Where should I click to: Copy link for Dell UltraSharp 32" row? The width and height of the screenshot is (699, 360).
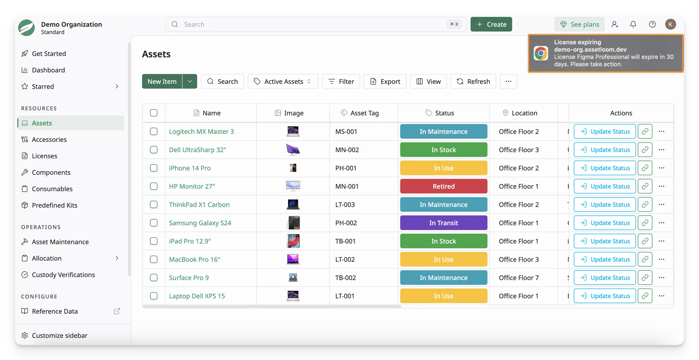tap(645, 150)
